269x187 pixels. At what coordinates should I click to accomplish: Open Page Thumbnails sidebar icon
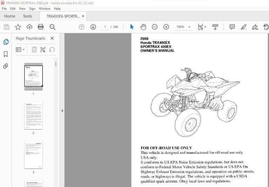(6, 42)
